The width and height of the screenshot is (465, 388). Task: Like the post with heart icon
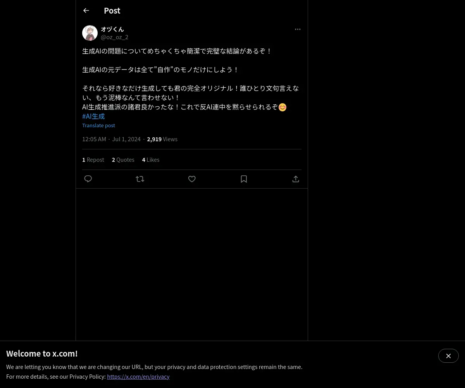click(x=192, y=179)
